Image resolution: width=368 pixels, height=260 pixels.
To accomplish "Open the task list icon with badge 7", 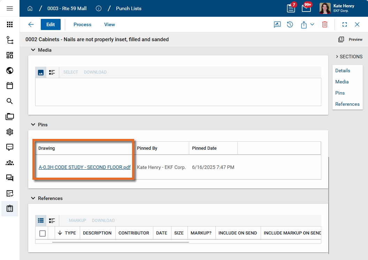I will coord(291,8).
